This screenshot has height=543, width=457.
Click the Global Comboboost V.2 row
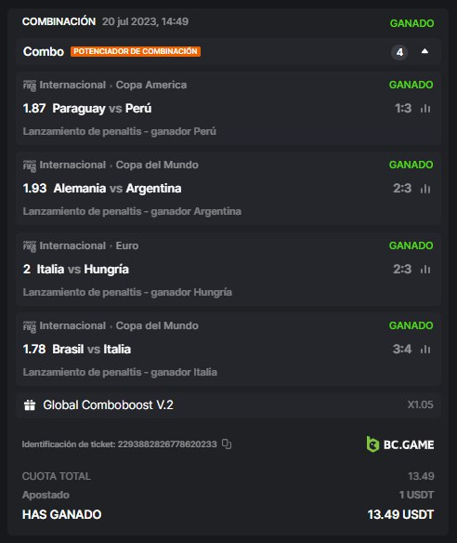[228, 404]
